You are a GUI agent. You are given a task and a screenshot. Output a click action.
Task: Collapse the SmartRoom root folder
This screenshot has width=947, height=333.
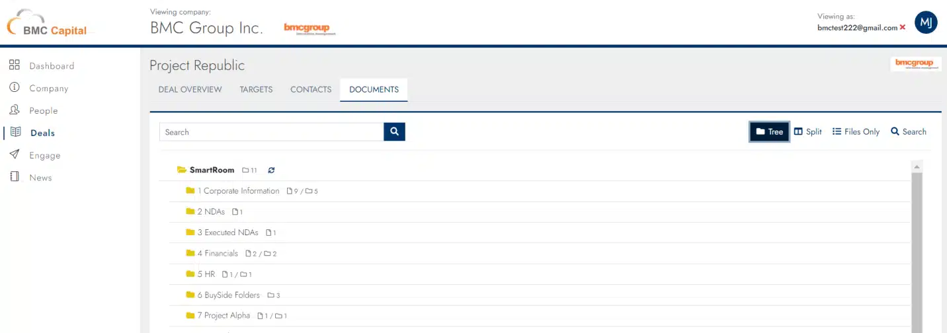point(182,170)
